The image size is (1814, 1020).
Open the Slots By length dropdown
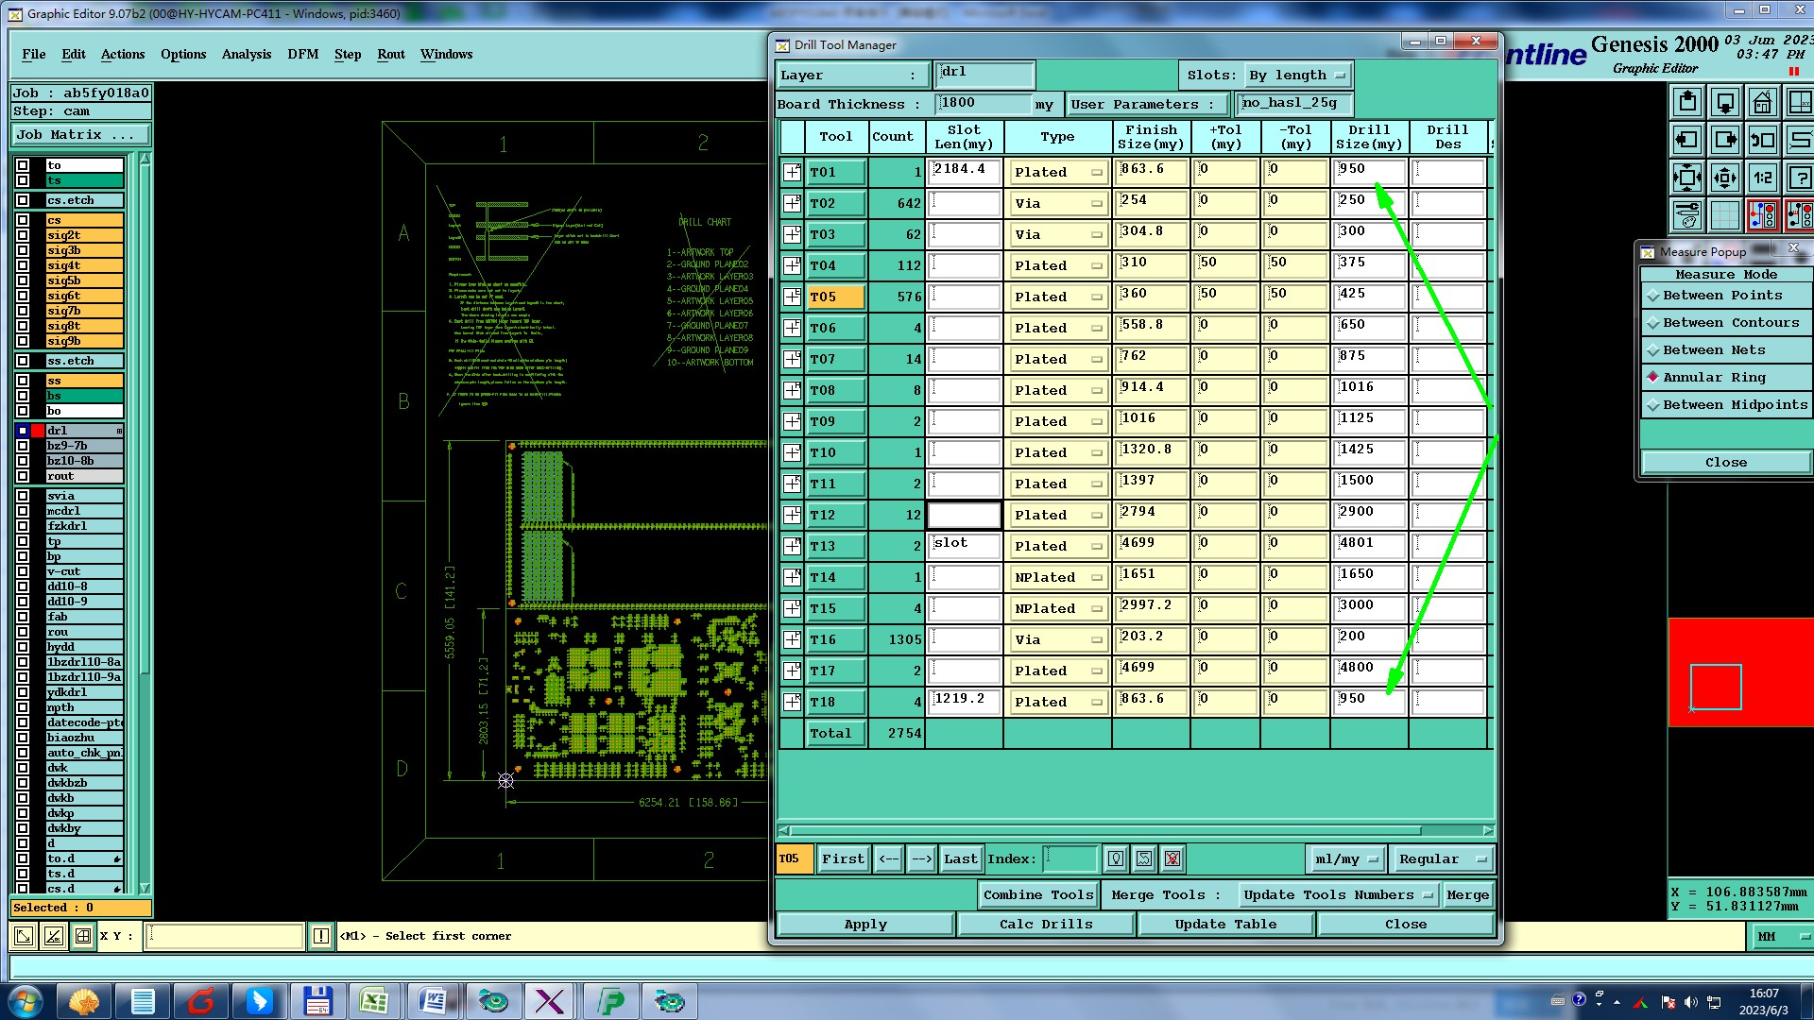pyautogui.click(x=1297, y=76)
